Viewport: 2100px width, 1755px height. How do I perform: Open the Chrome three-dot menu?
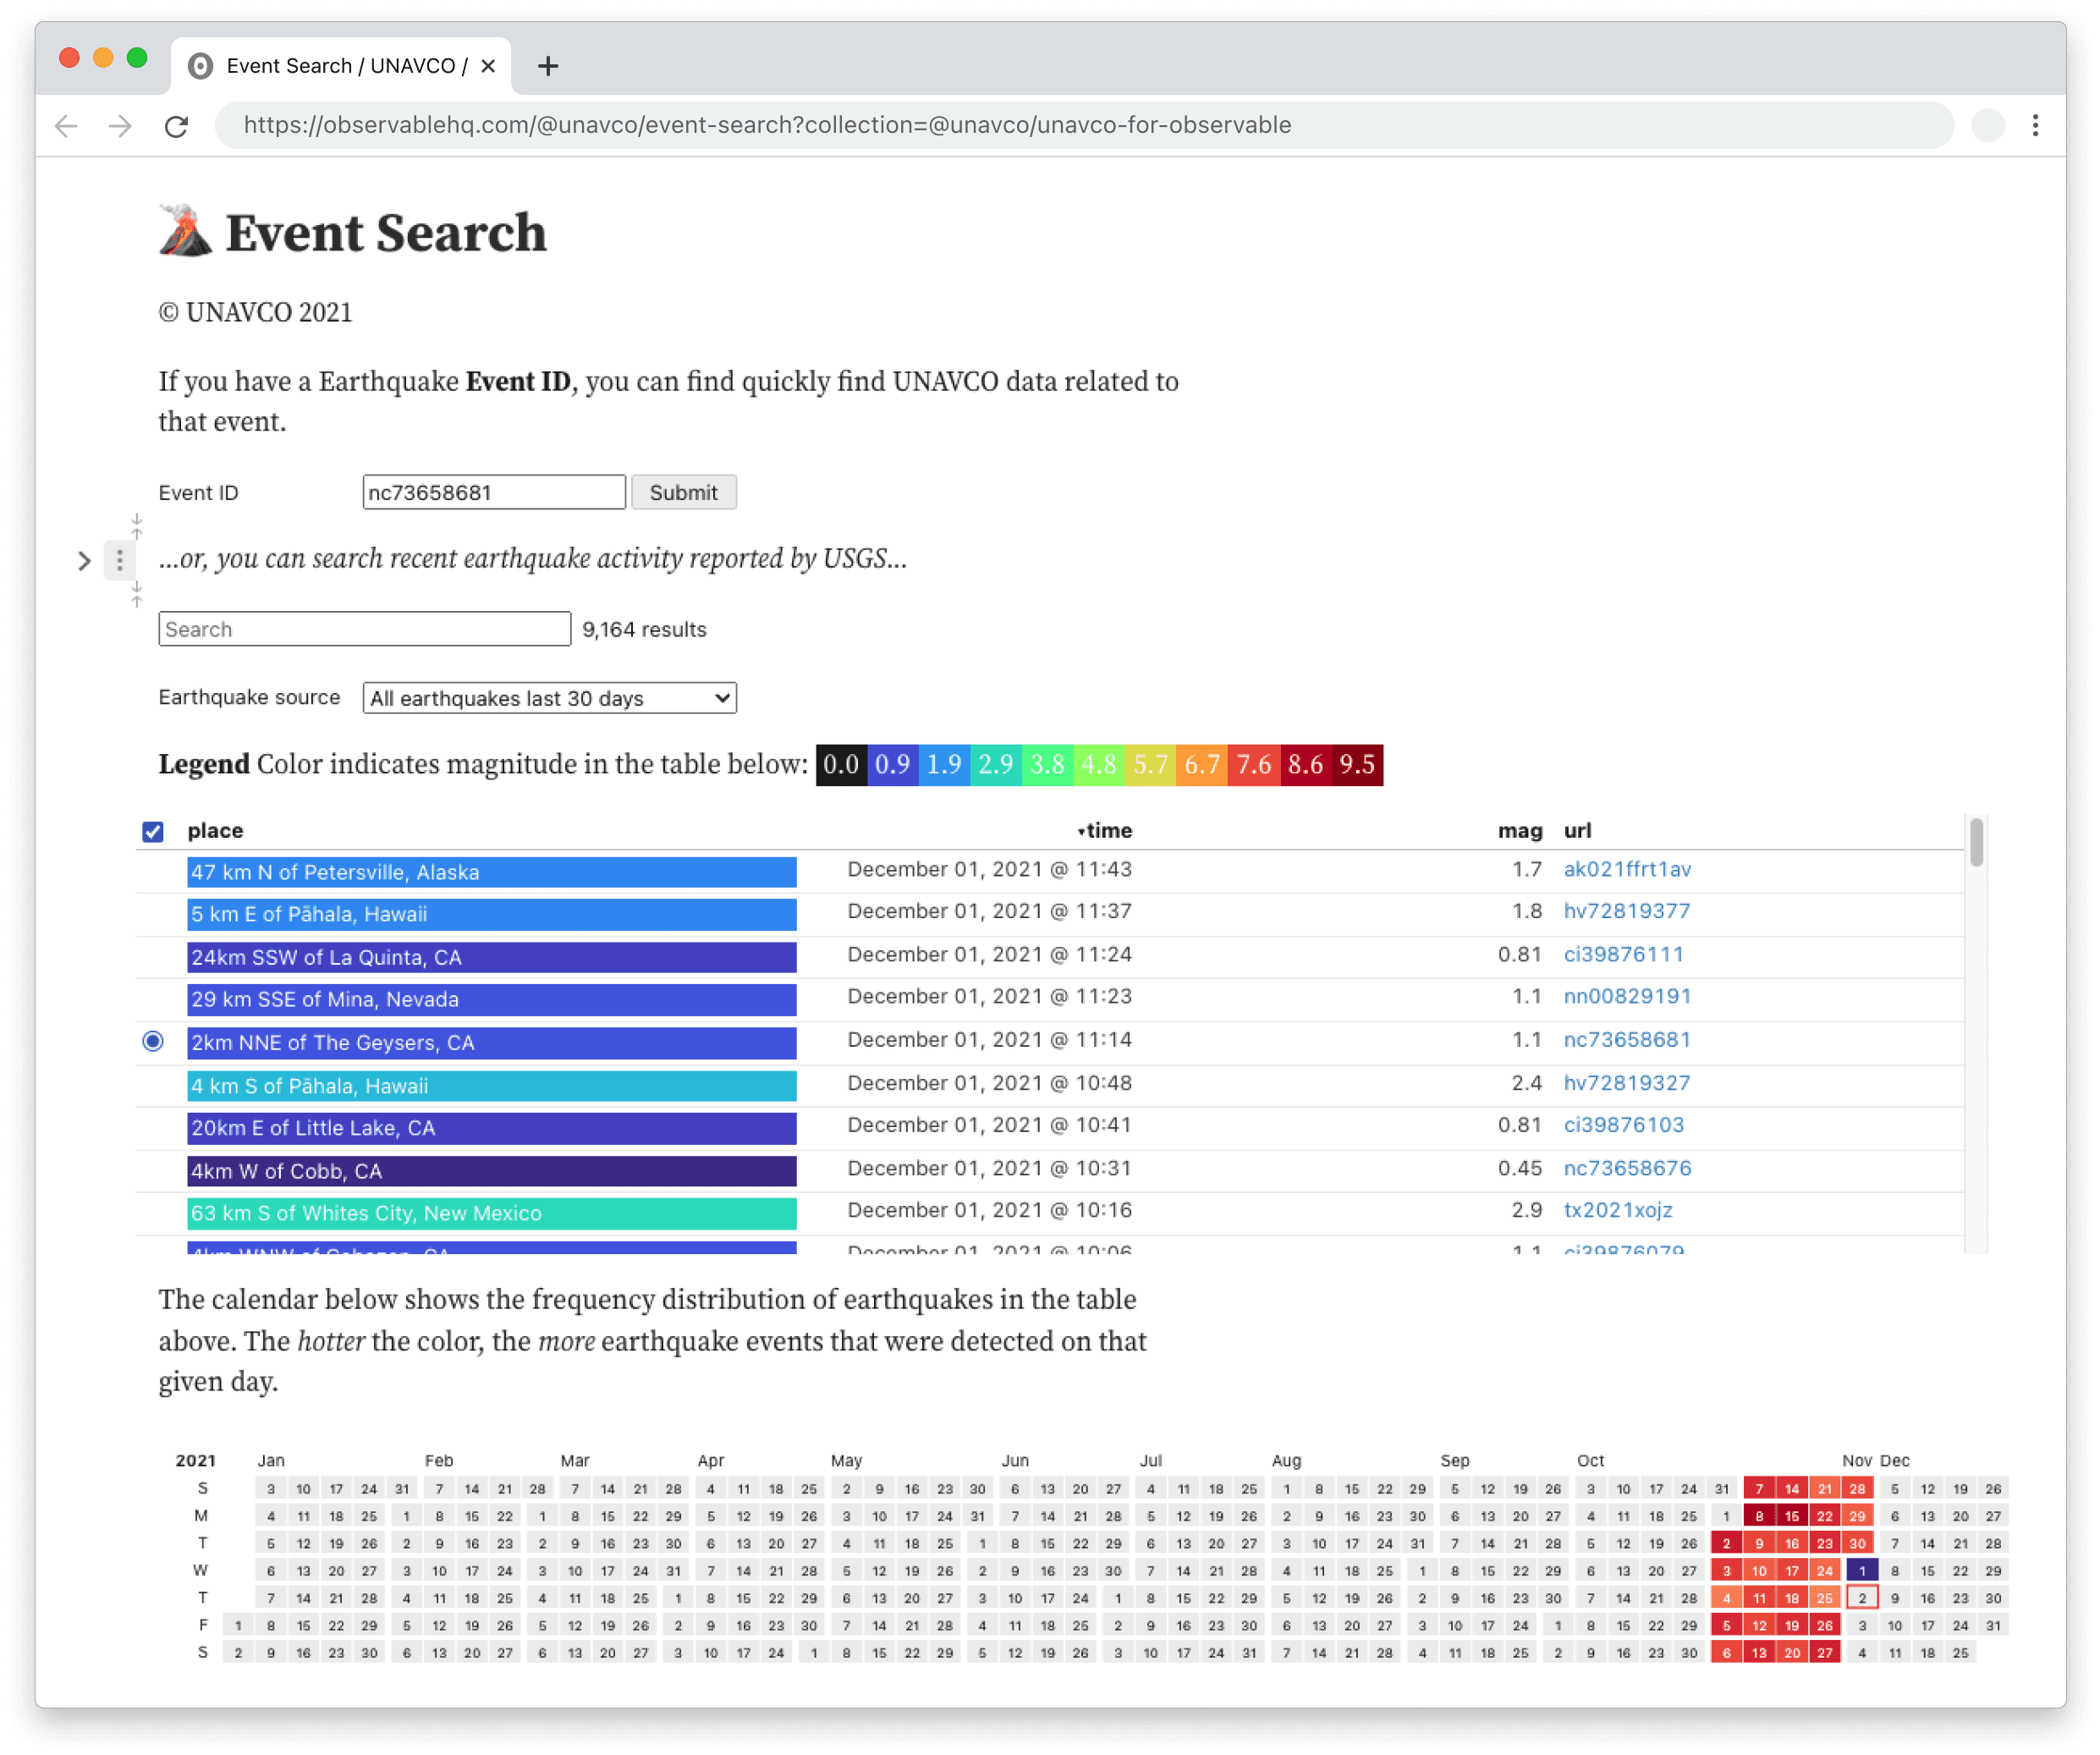pos(2035,126)
